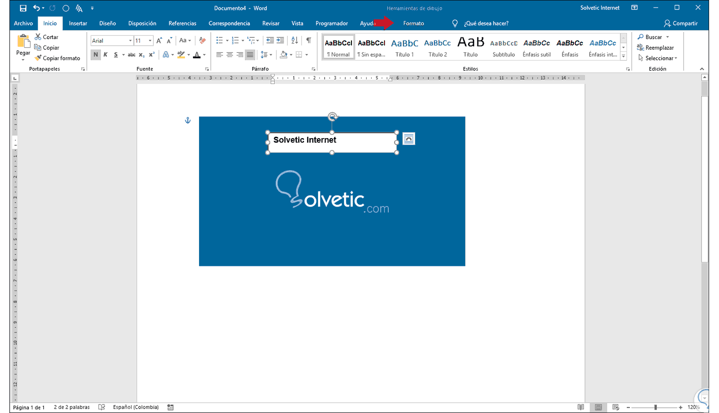The height and width of the screenshot is (413, 719).
Task: Toggle italic (K) formatting
Action: pyautogui.click(x=106, y=55)
